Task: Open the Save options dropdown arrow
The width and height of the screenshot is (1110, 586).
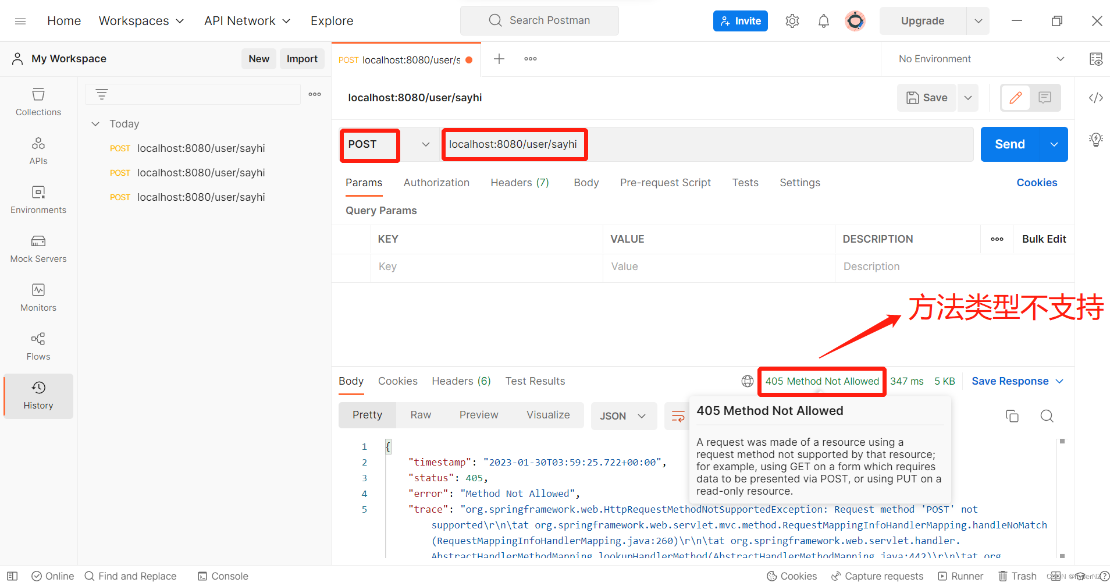Action: coord(968,98)
